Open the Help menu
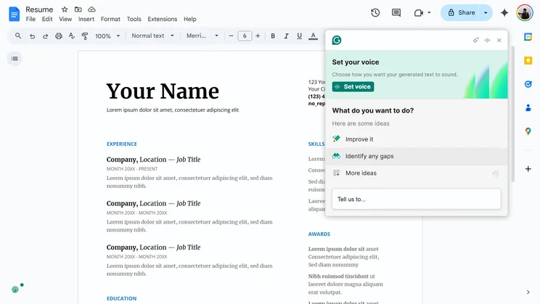 click(189, 20)
